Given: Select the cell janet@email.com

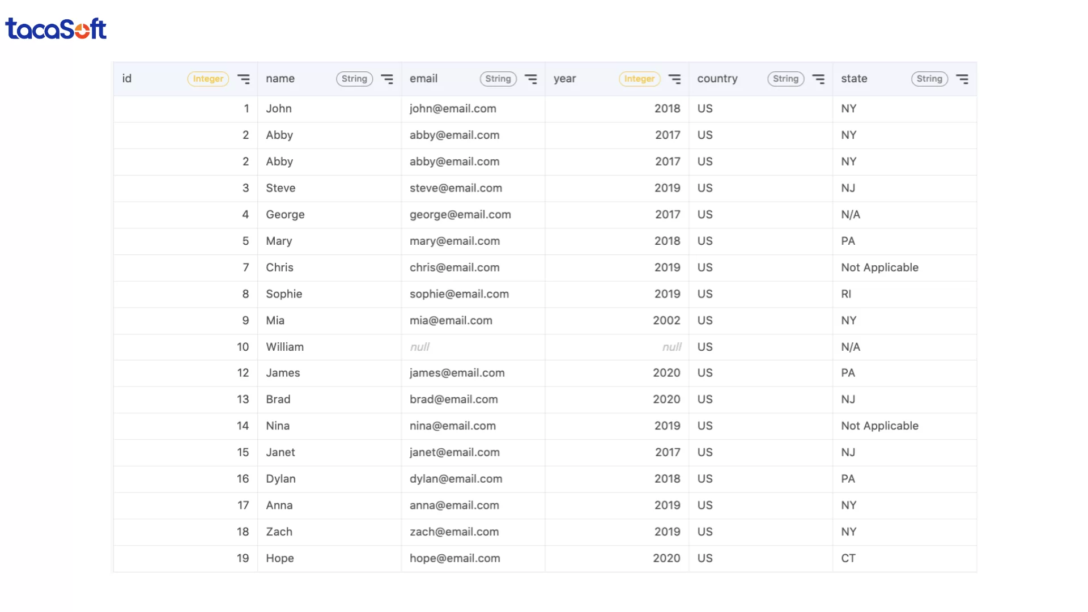Looking at the screenshot, I should 473,453.
